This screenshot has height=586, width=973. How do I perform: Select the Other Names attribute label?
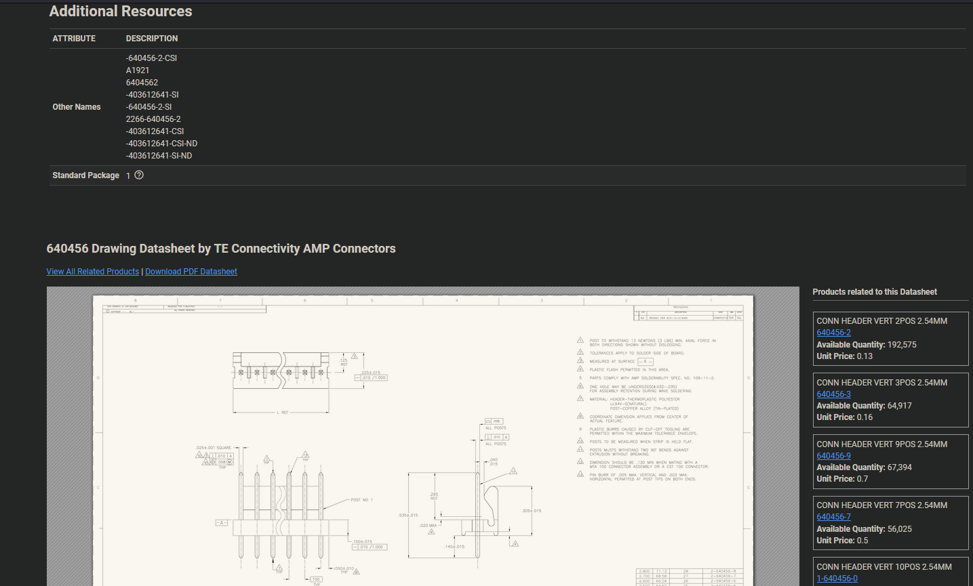coord(76,106)
